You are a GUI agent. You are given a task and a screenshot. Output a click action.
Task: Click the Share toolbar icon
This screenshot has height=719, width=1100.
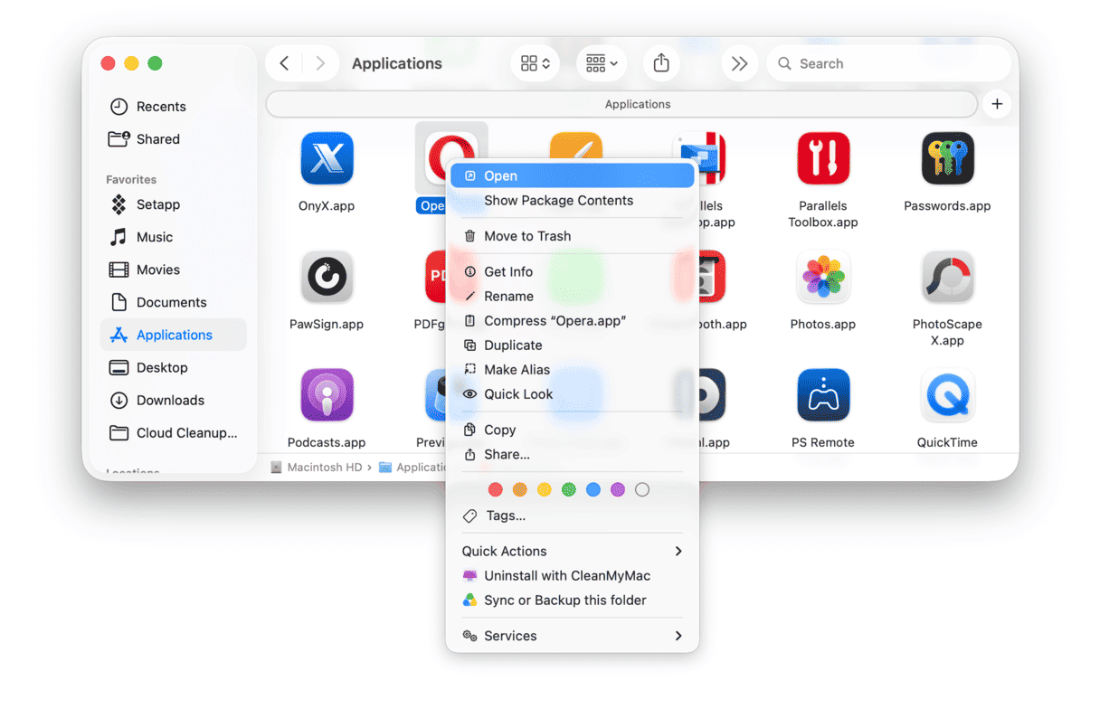[661, 63]
